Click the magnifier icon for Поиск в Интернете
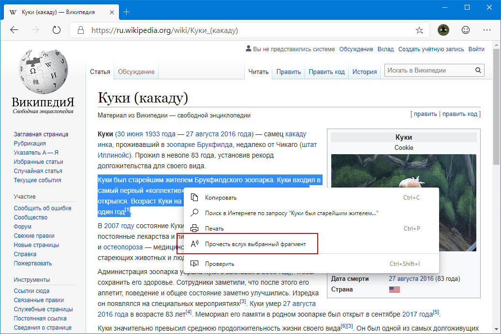 (194, 213)
